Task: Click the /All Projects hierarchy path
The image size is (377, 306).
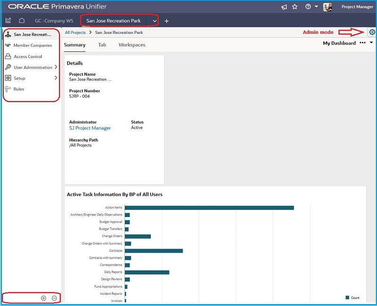Action: 80,145
